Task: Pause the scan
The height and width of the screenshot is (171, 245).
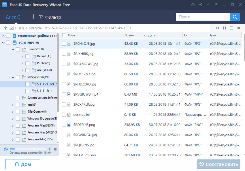Action: point(50,149)
